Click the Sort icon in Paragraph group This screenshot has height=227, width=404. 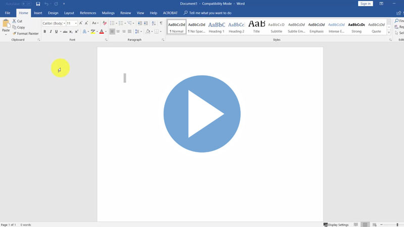(154, 23)
